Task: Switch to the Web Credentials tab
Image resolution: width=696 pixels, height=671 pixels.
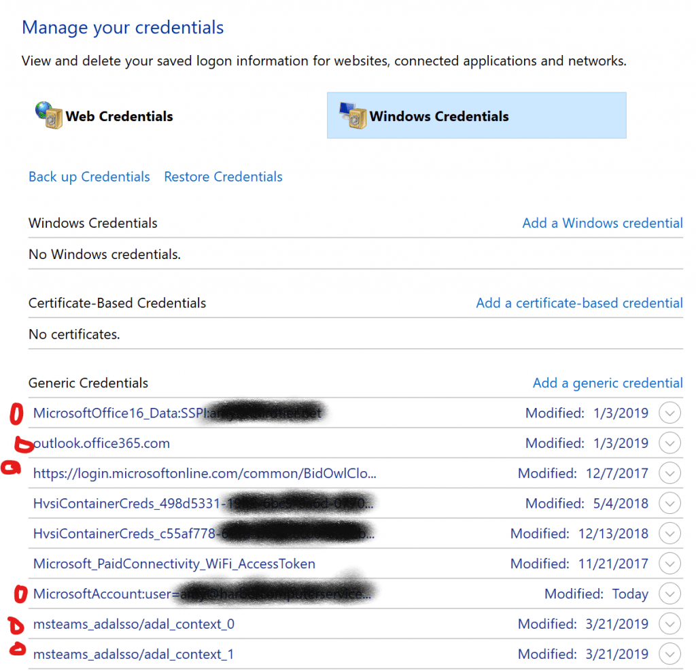Action: pyautogui.click(x=104, y=116)
